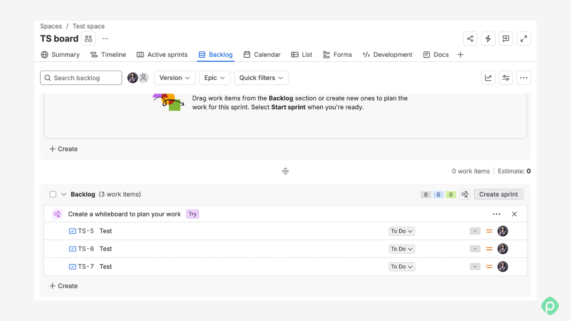
Task: Open the Forms tab
Action: click(x=337, y=55)
